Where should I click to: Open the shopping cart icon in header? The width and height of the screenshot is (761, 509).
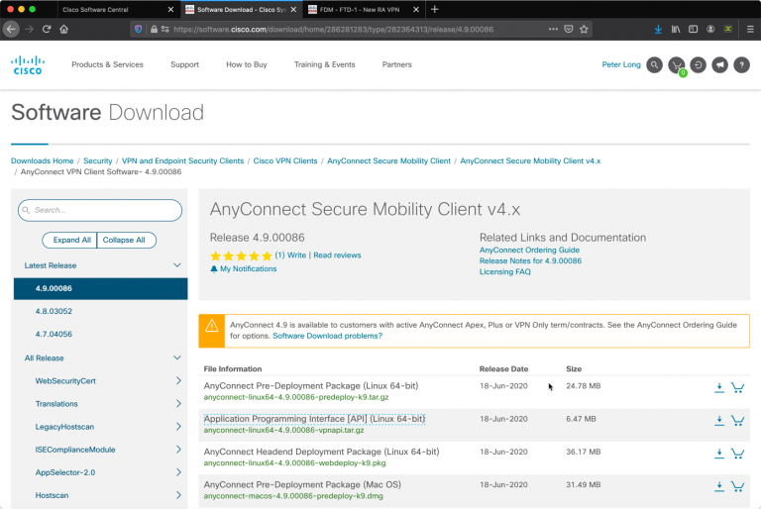[x=676, y=64]
